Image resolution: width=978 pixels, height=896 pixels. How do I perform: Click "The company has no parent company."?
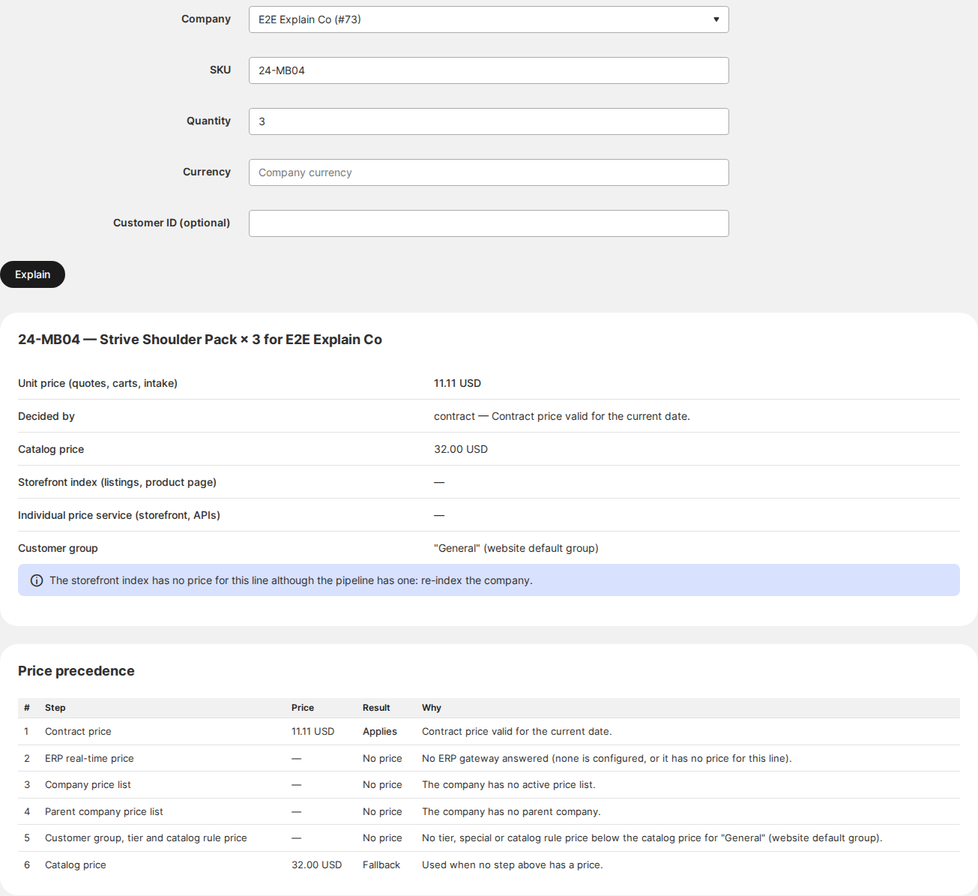pos(511,812)
